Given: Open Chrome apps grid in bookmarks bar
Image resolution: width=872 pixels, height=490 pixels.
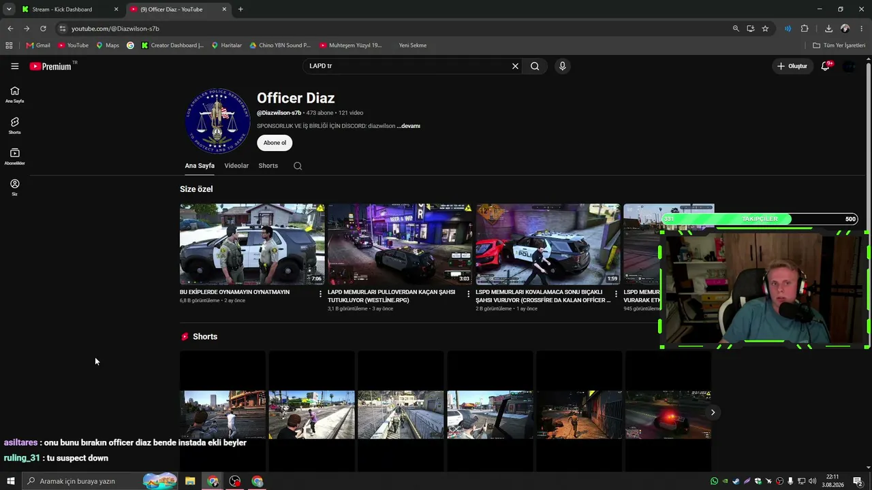Looking at the screenshot, I should (9, 46).
